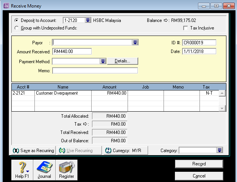The height and width of the screenshot is (182, 237).
Task: Click the ID # field CR000019
Action: 199,43
